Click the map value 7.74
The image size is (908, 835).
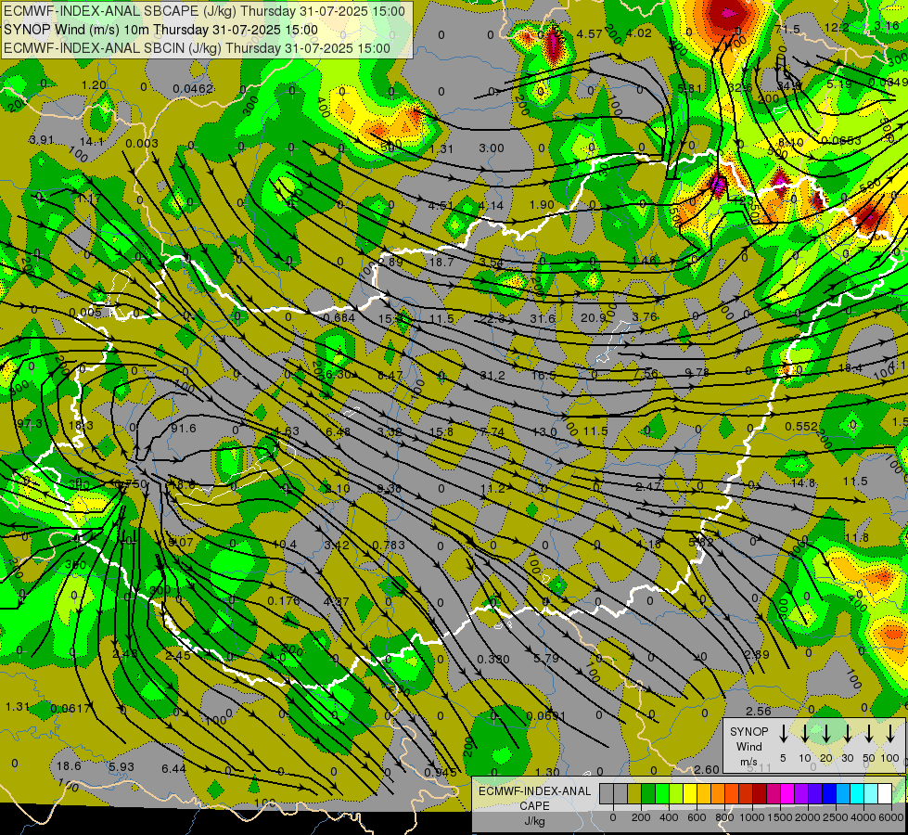(492, 431)
